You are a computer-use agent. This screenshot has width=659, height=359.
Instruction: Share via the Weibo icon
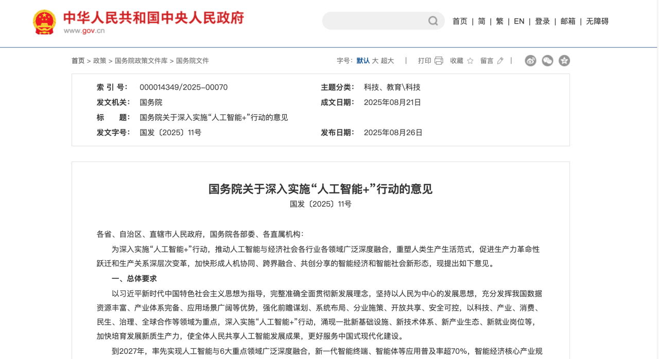coord(530,61)
